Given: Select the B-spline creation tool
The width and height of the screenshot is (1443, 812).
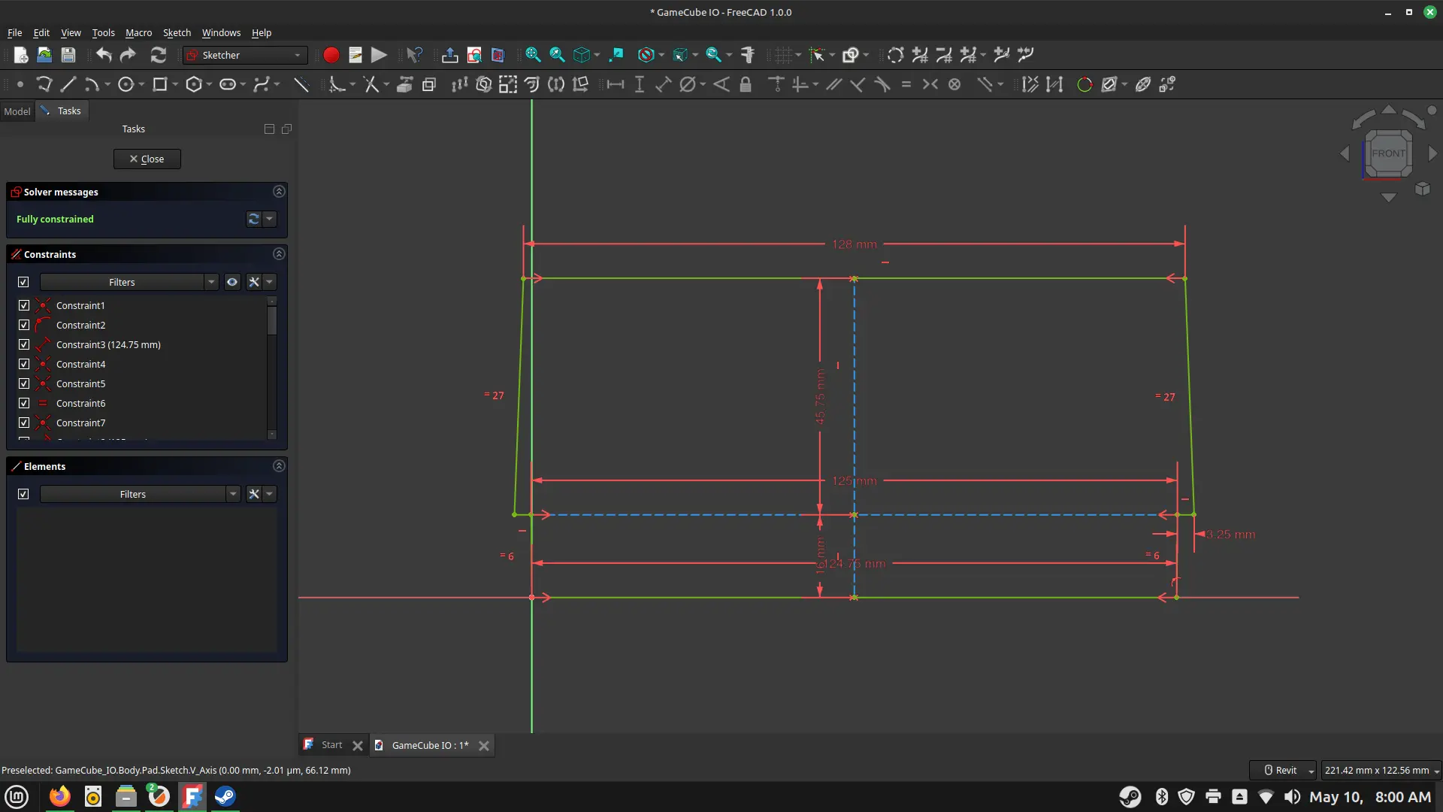Looking at the screenshot, I should [262, 84].
